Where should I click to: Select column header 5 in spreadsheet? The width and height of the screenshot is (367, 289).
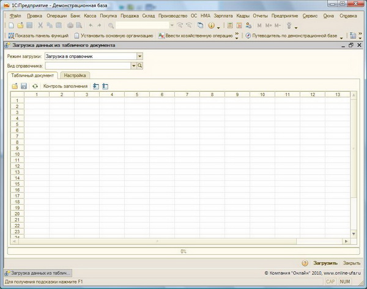pos(137,95)
